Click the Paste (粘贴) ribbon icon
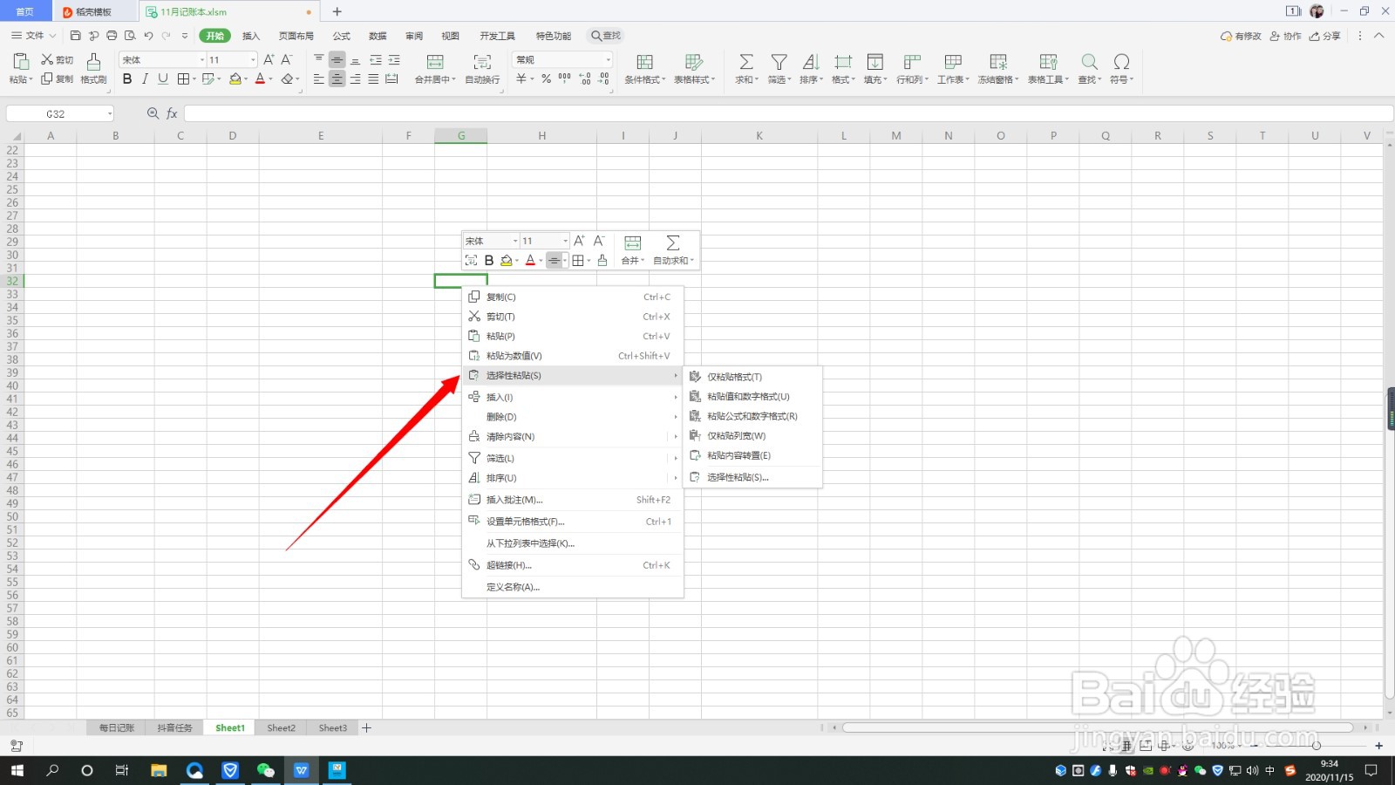Screen dimensions: 1395x785 coord(20,61)
